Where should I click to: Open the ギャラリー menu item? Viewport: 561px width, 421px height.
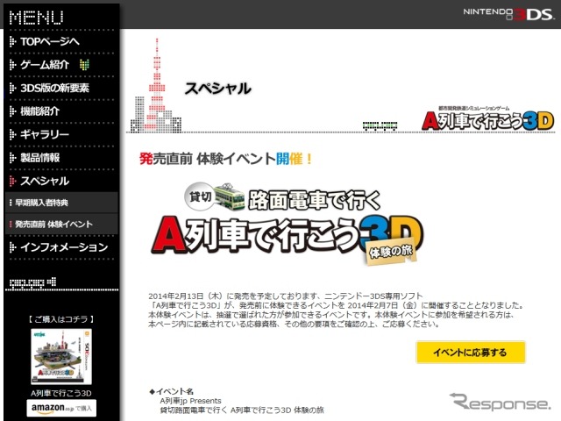[x=45, y=134]
